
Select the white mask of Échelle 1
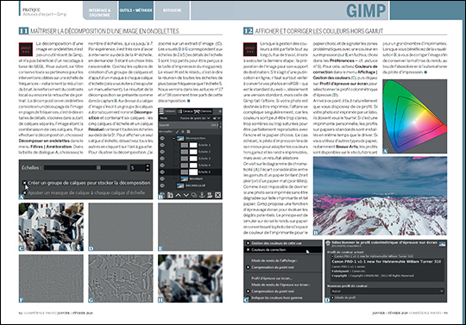point(193,145)
